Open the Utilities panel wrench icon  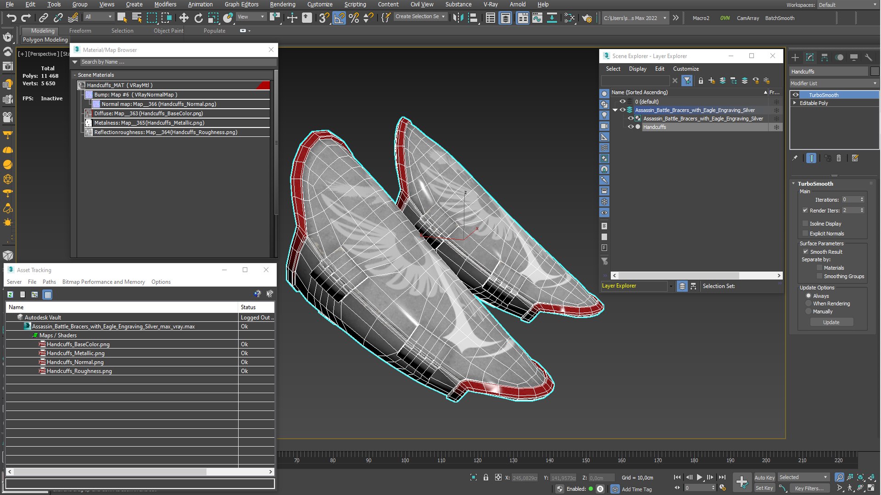(868, 57)
